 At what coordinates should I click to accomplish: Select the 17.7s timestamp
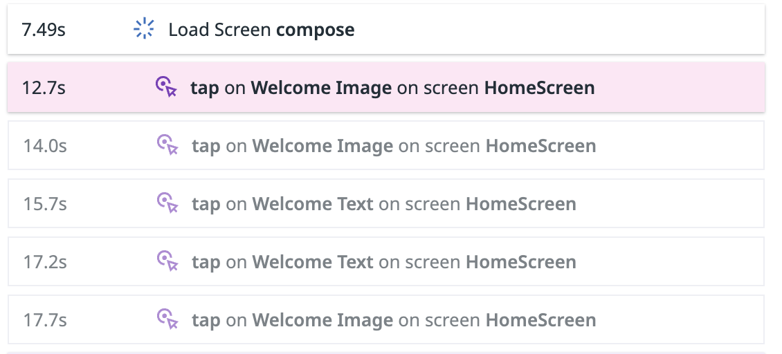click(45, 320)
